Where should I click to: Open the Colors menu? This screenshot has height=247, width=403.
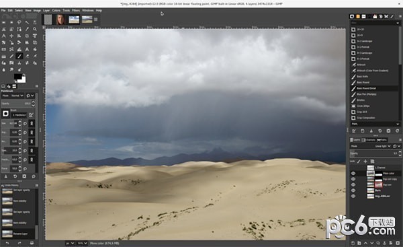pos(56,11)
